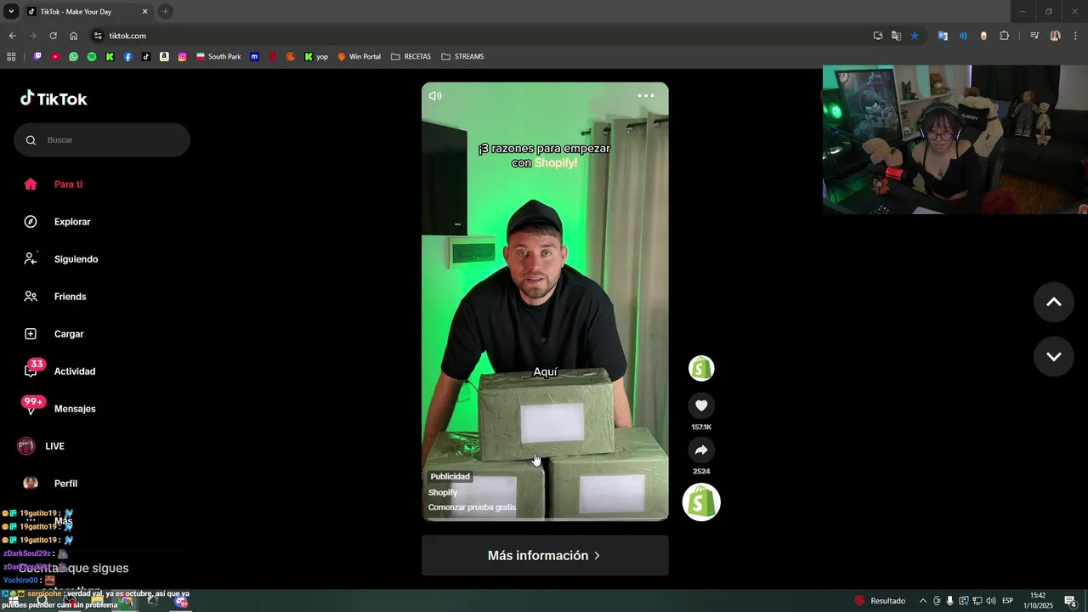Open Actividad notifications in the sidebar
Screen dimensions: 1088x612
click(x=75, y=371)
